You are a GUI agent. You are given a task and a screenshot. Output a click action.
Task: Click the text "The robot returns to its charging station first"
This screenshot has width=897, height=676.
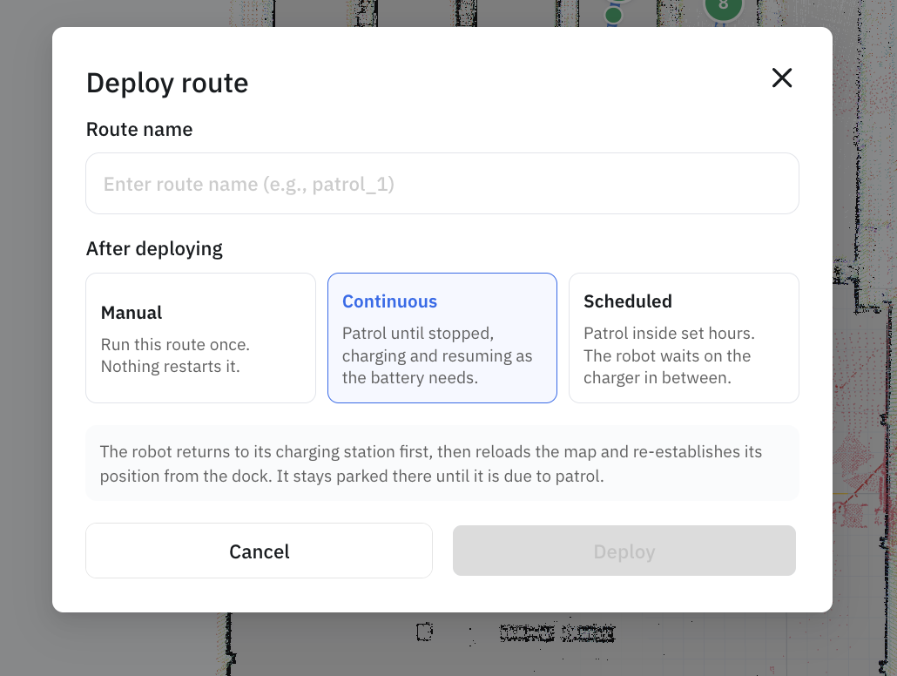click(266, 451)
